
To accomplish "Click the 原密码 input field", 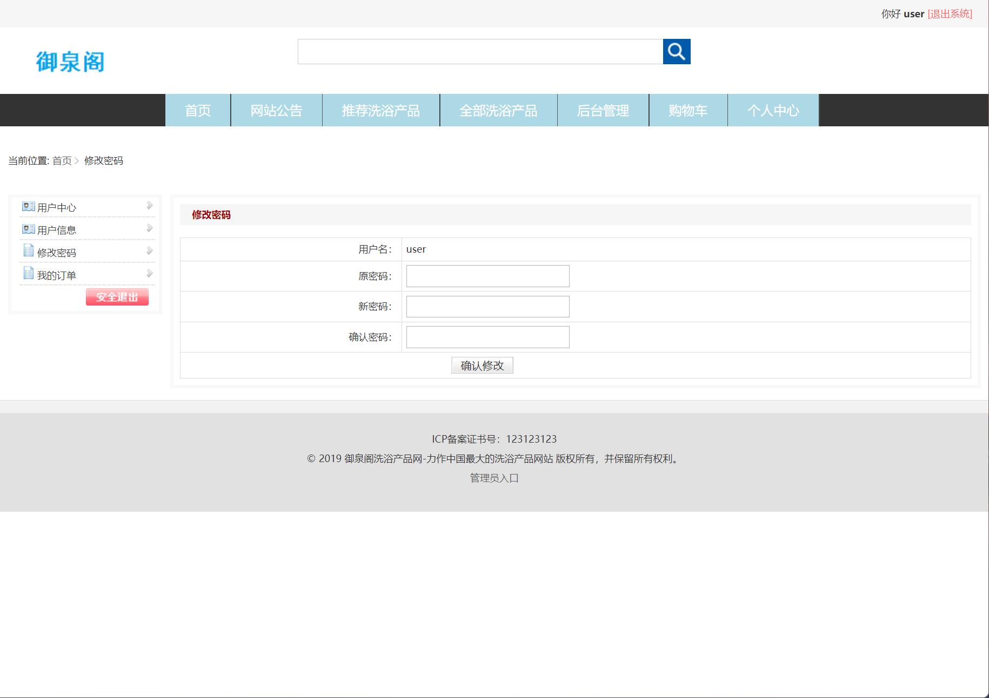I will pos(486,276).
